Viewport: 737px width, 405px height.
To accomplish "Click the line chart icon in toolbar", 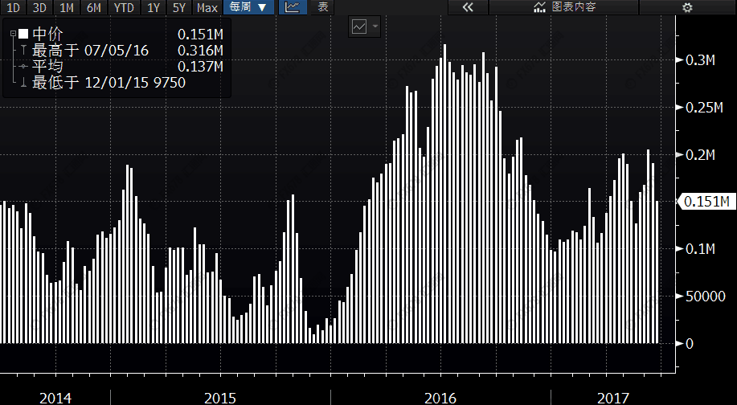I will (x=293, y=7).
